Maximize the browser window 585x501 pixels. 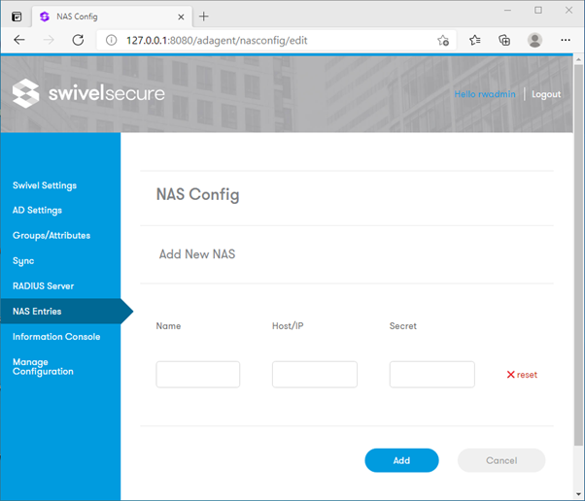coord(538,11)
